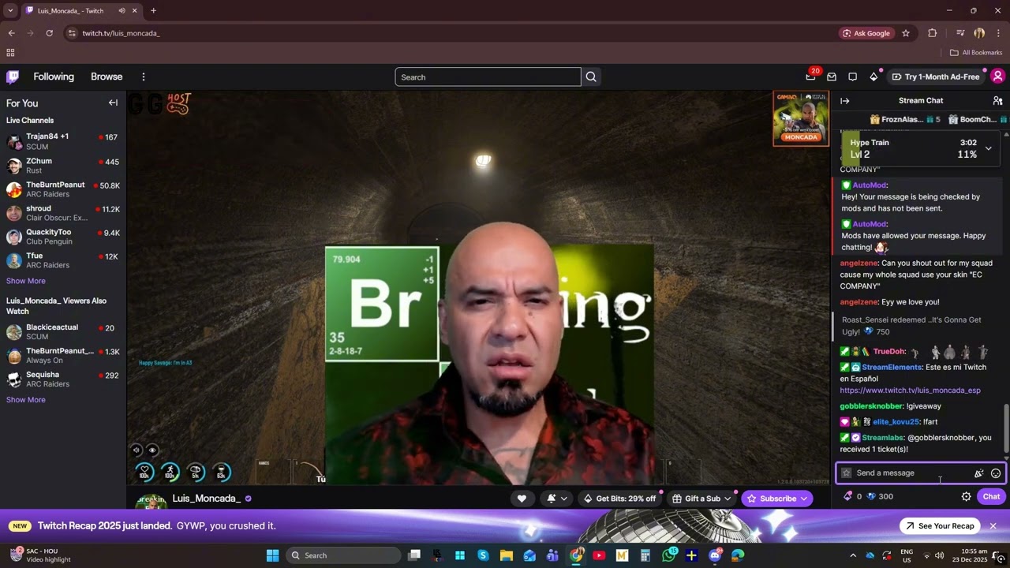Open the Twitch home logo

(x=13, y=77)
